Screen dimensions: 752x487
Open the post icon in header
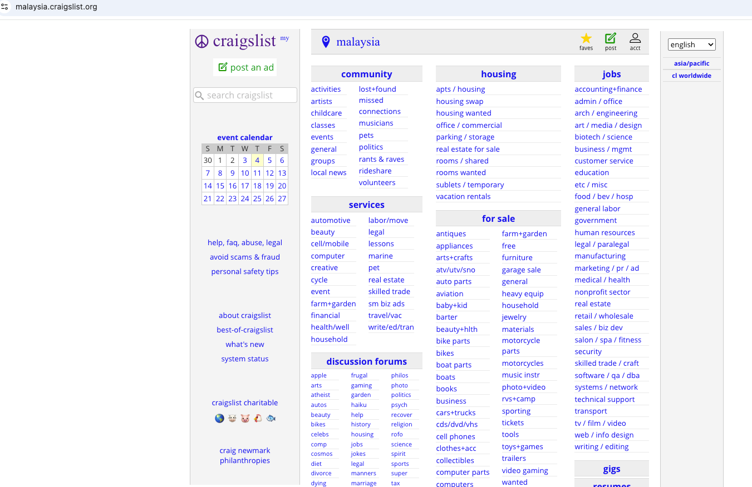[611, 38]
